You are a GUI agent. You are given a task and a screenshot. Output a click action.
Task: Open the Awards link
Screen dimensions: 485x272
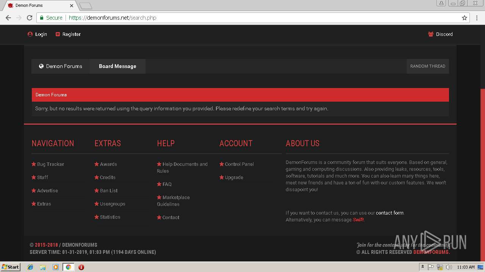[108, 164]
